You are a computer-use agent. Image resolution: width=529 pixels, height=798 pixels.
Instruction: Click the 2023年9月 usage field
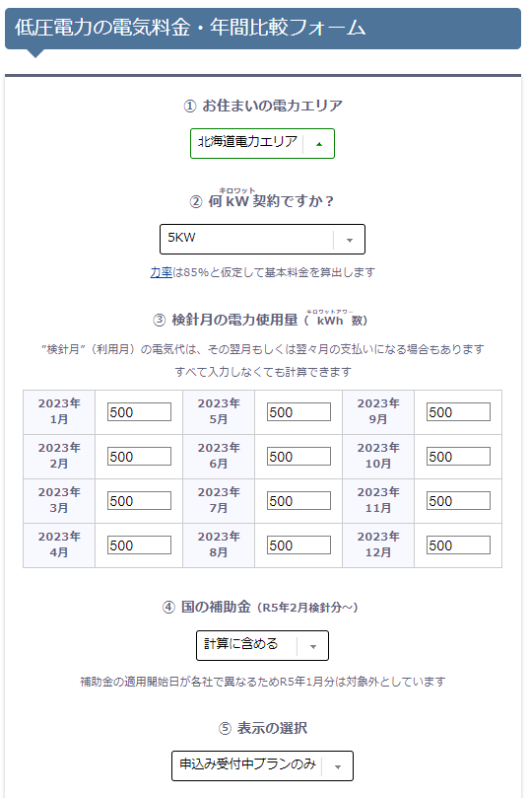coord(458,411)
